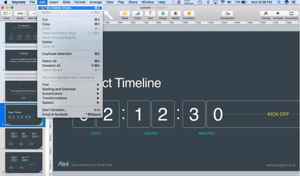Click www.goodpitch.co.id text on slide
Screen dimensions: 300x176
point(281,165)
